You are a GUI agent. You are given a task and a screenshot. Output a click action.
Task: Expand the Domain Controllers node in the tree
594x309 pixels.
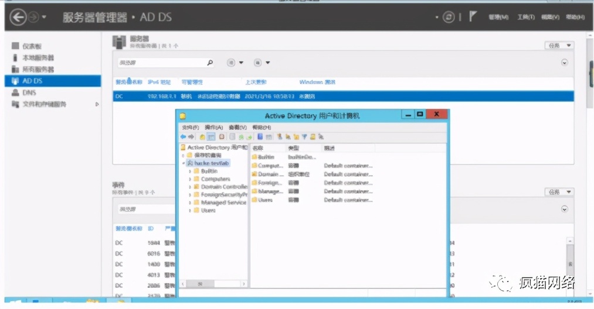190,187
